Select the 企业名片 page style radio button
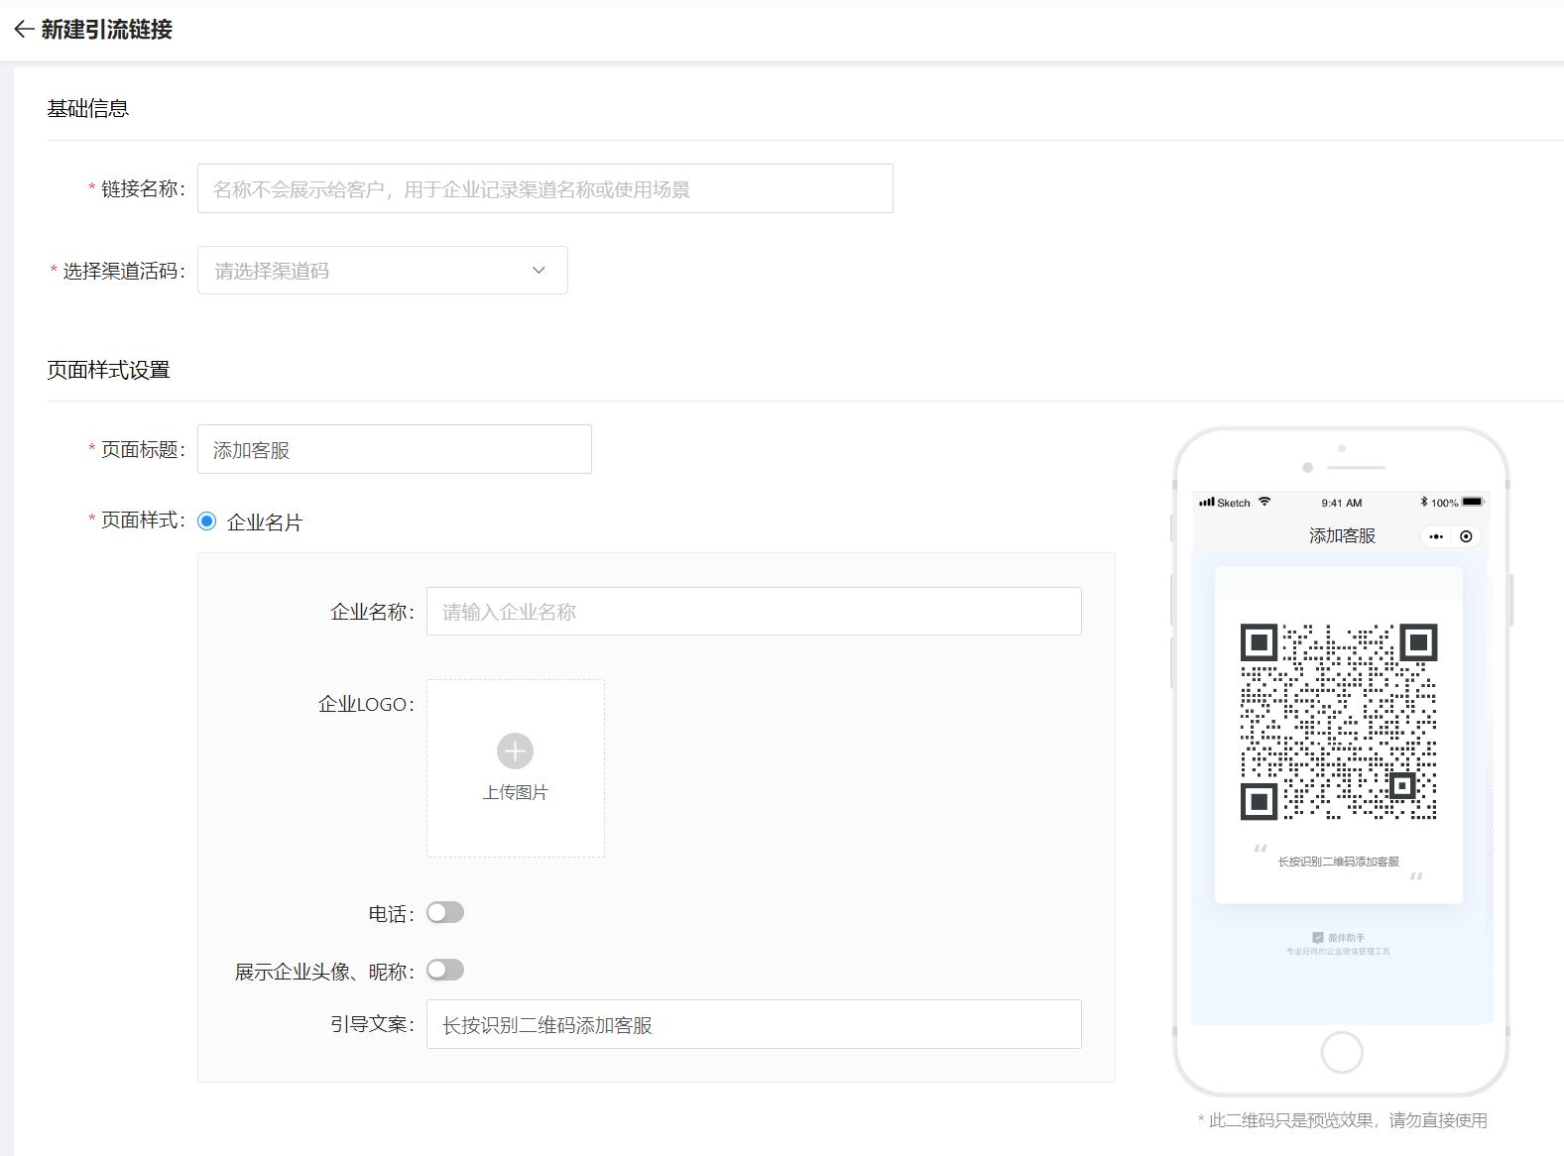 (207, 521)
